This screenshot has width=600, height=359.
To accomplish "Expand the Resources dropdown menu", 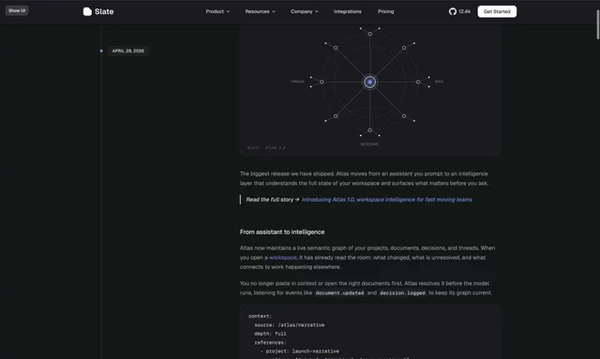I will pyautogui.click(x=260, y=11).
